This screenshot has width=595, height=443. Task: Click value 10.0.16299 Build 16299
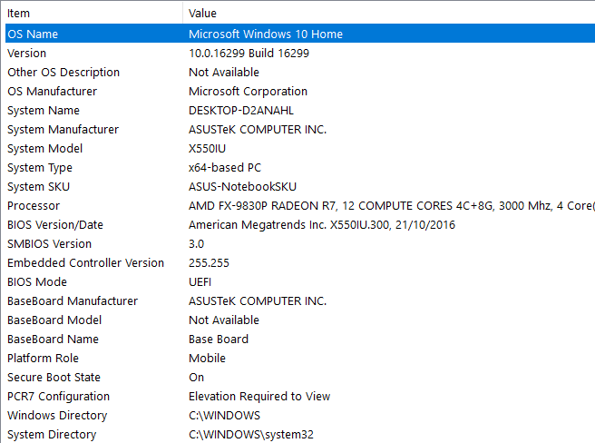tap(249, 54)
